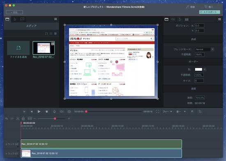Toggle the volume speaker icon
This screenshot has width=226, height=161.
pos(62,111)
